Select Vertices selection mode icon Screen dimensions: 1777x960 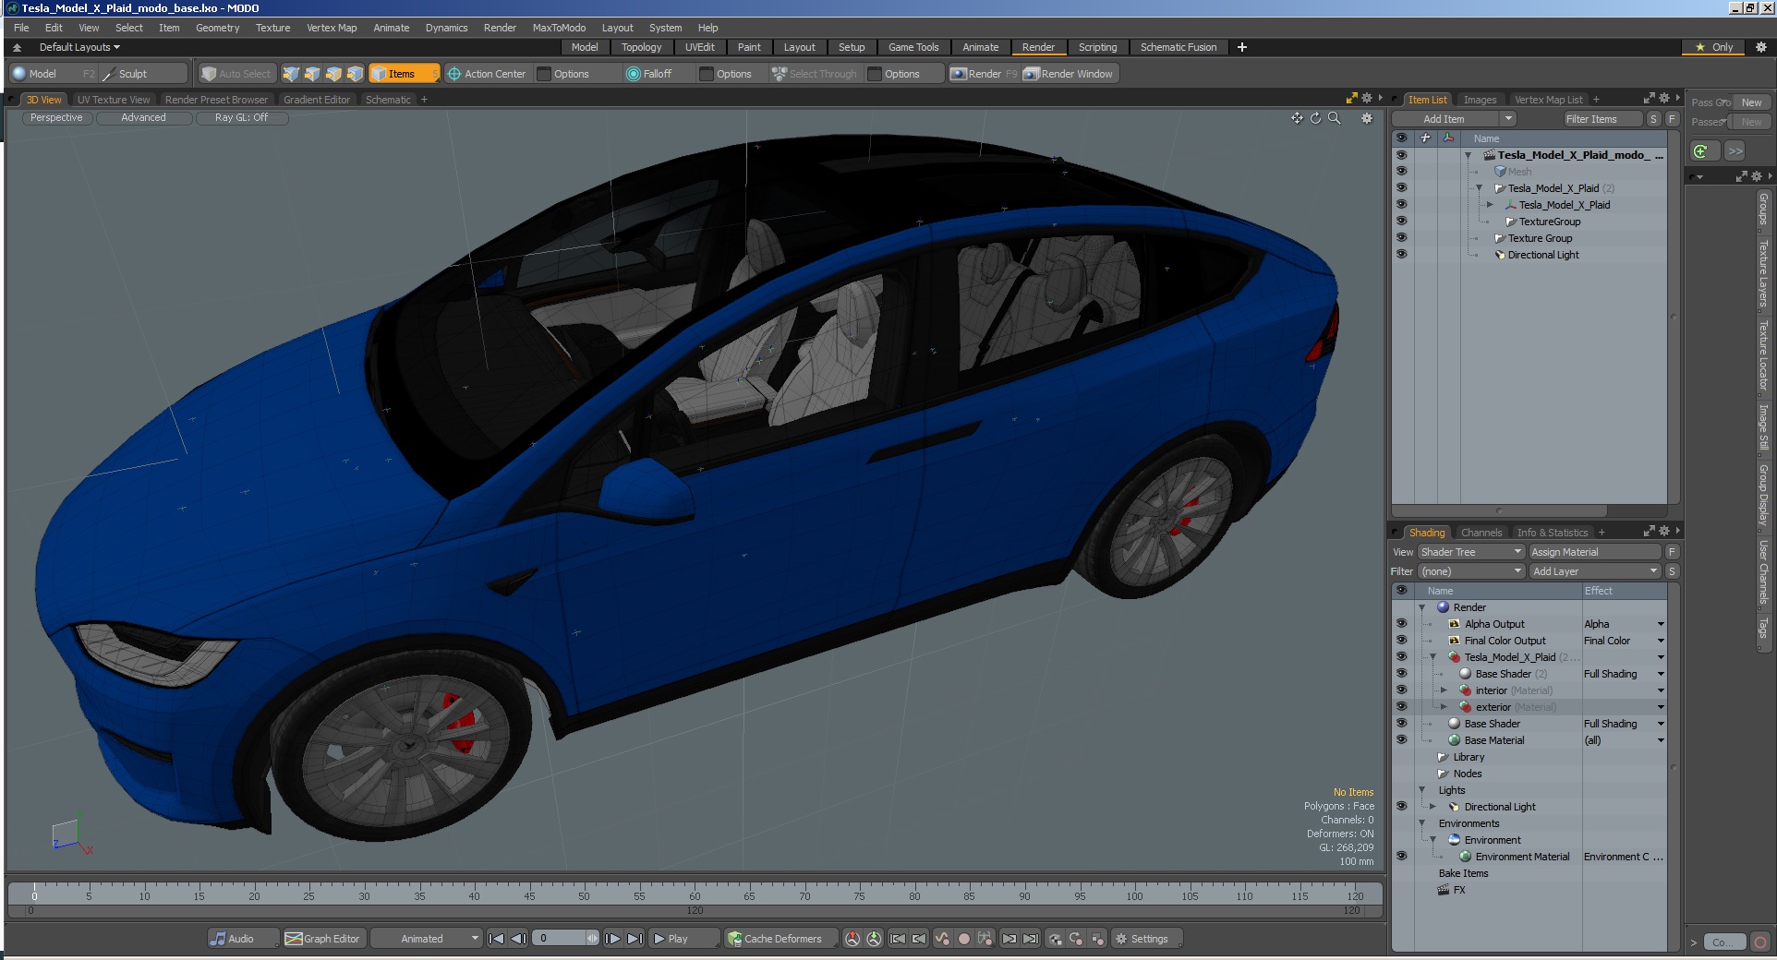coord(291,74)
